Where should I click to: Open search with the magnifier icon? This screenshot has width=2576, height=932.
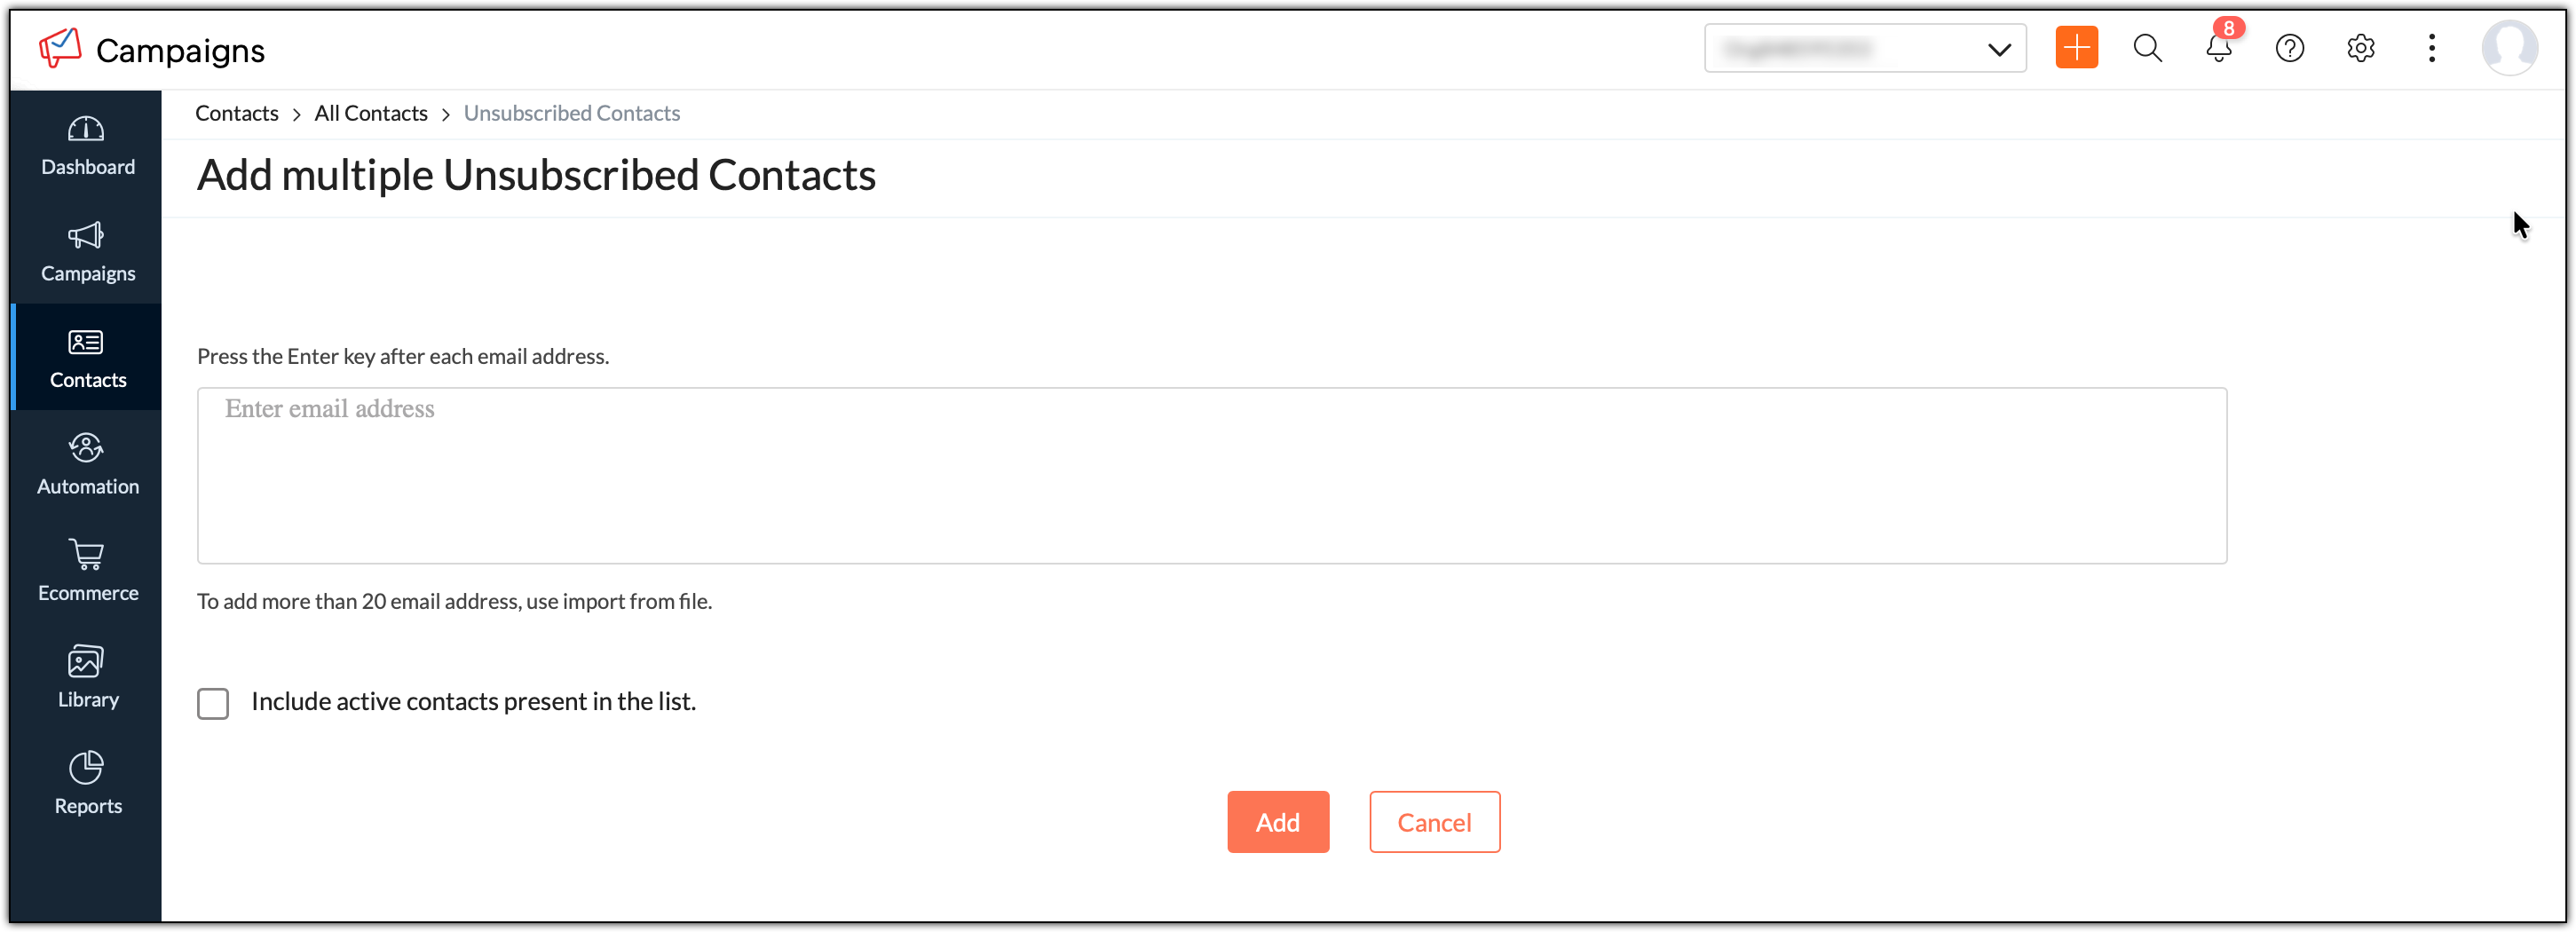pyautogui.click(x=2147, y=48)
